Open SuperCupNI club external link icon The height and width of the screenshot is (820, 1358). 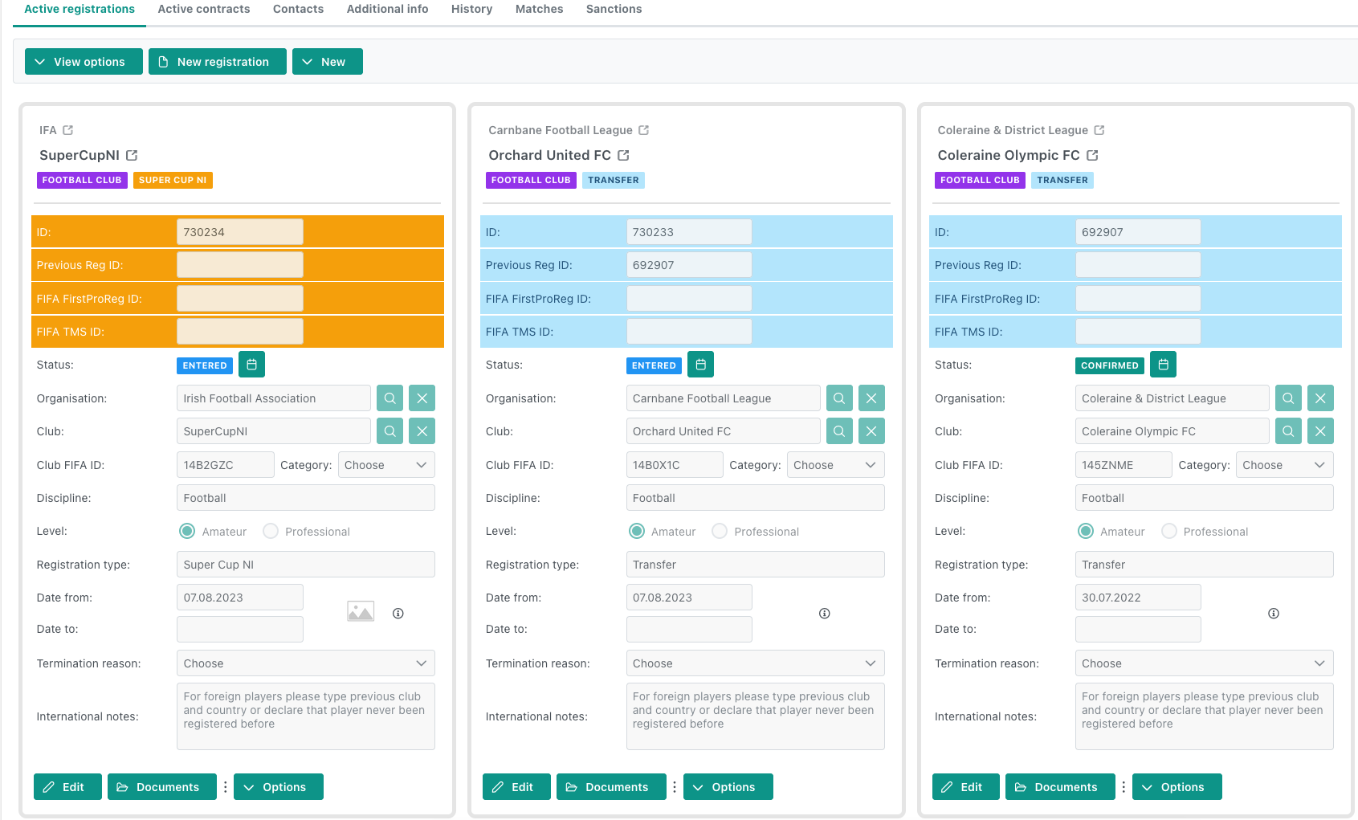tap(132, 155)
